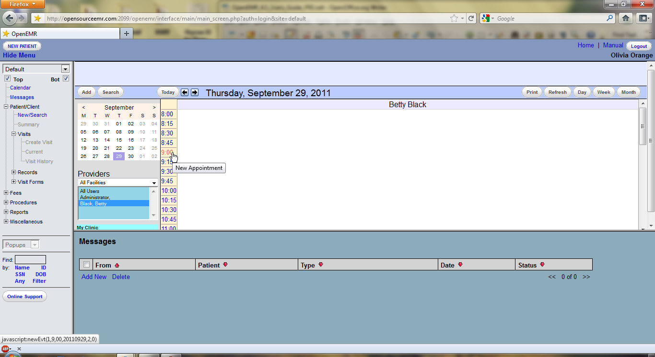Image resolution: width=655 pixels, height=357 pixels.
Task: Switch calendar to Week view
Action: point(604,92)
